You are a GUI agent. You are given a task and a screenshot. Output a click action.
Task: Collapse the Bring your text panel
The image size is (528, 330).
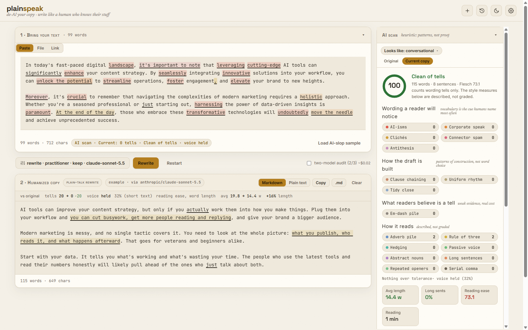click(x=363, y=35)
